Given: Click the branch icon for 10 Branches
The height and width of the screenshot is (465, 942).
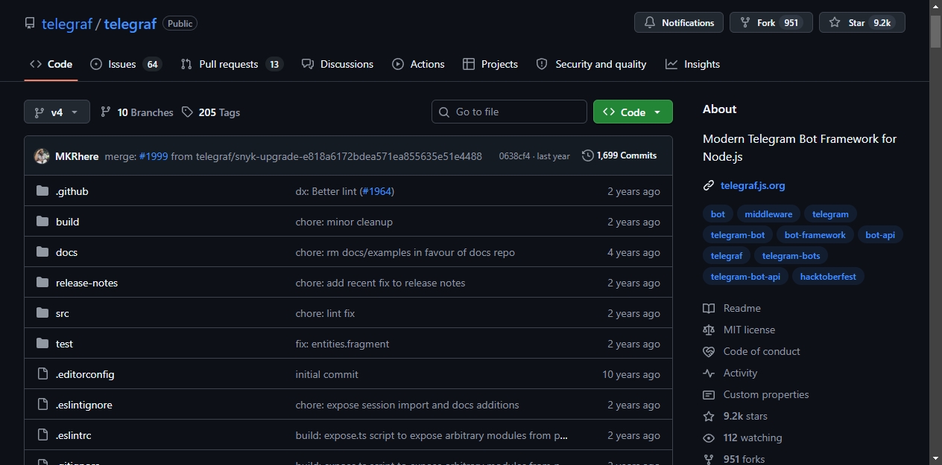Looking at the screenshot, I should pyautogui.click(x=106, y=112).
